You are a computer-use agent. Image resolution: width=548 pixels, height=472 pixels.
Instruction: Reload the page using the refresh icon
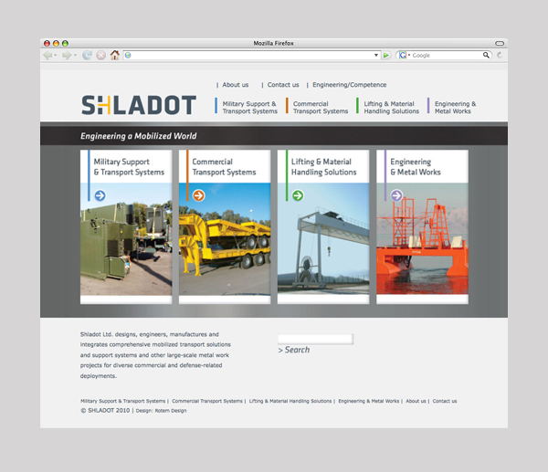(x=87, y=55)
